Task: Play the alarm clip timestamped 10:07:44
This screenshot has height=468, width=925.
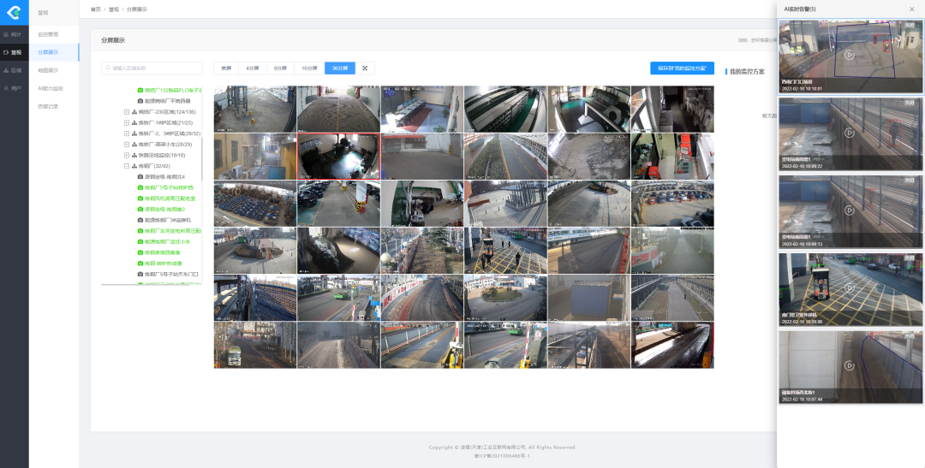Action: [849, 366]
